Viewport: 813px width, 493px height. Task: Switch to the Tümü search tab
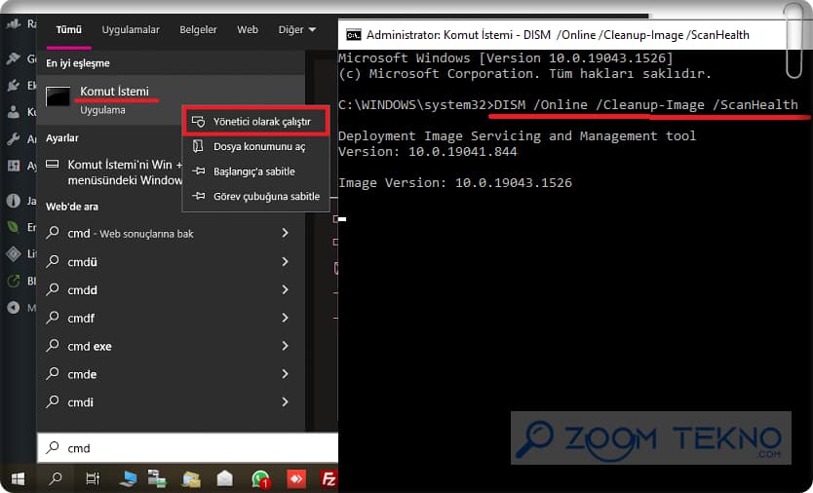69,30
